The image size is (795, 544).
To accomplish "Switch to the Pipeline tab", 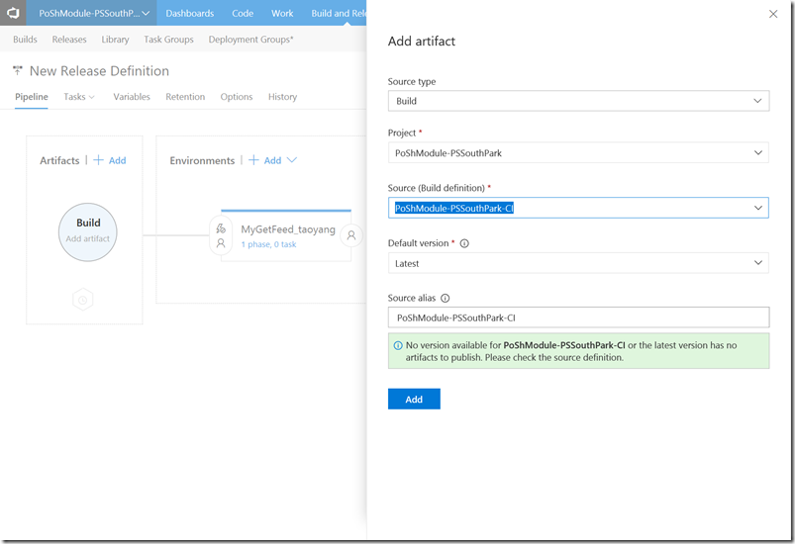I will (x=32, y=97).
